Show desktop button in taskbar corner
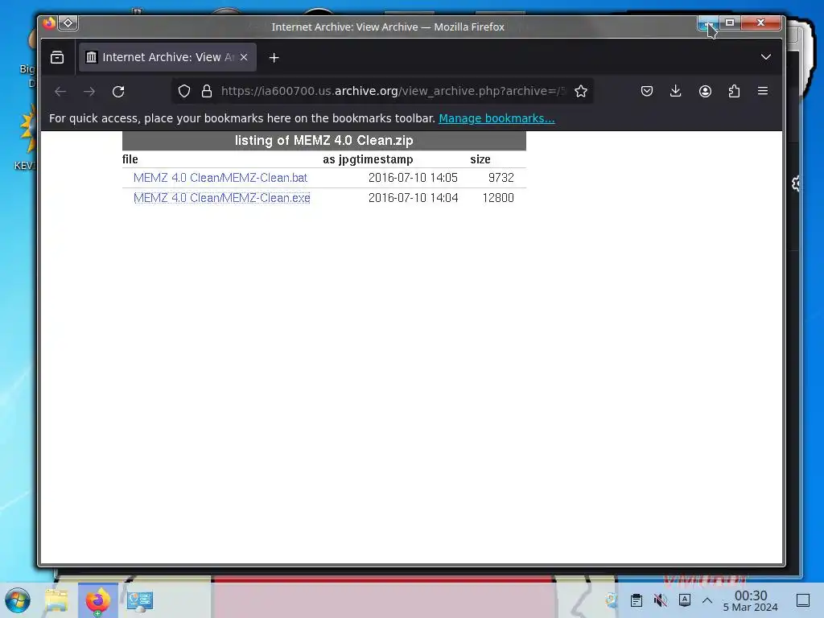This screenshot has height=618, width=824. point(803,600)
